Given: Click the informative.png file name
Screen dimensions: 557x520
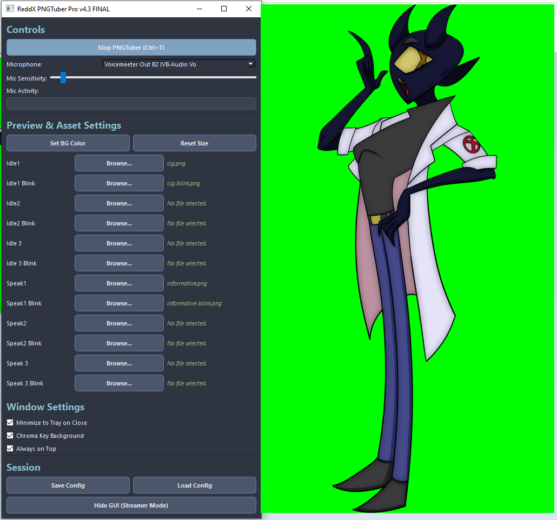Looking at the screenshot, I should click(187, 283).
